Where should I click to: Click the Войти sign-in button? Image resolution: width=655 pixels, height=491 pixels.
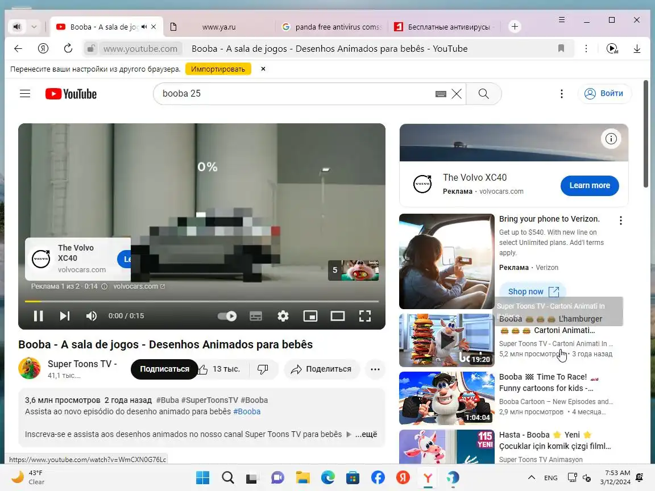click(604, 94)
